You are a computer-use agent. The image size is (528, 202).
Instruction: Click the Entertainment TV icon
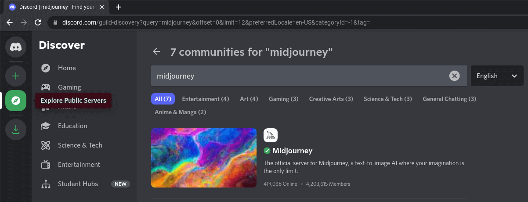click(45, 165)
